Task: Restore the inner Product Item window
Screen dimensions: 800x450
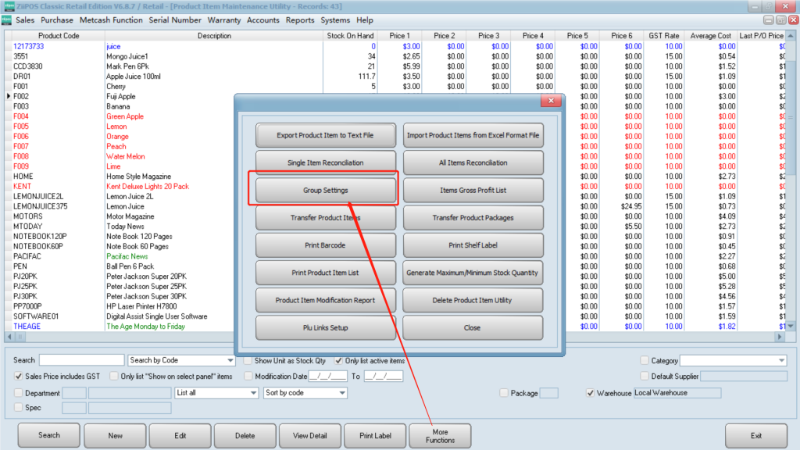Action: (780, 20)
